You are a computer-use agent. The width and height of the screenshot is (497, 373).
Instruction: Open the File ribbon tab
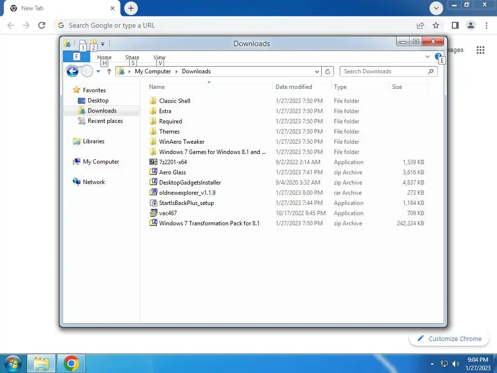click(76, 56)
